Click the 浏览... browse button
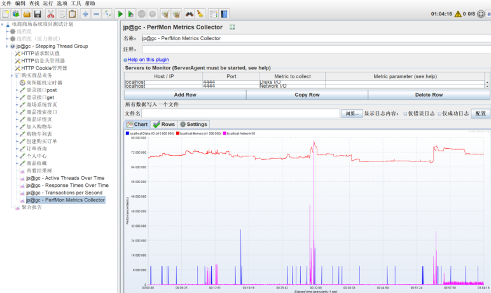 pyautogui.click(x=352, y=114)
